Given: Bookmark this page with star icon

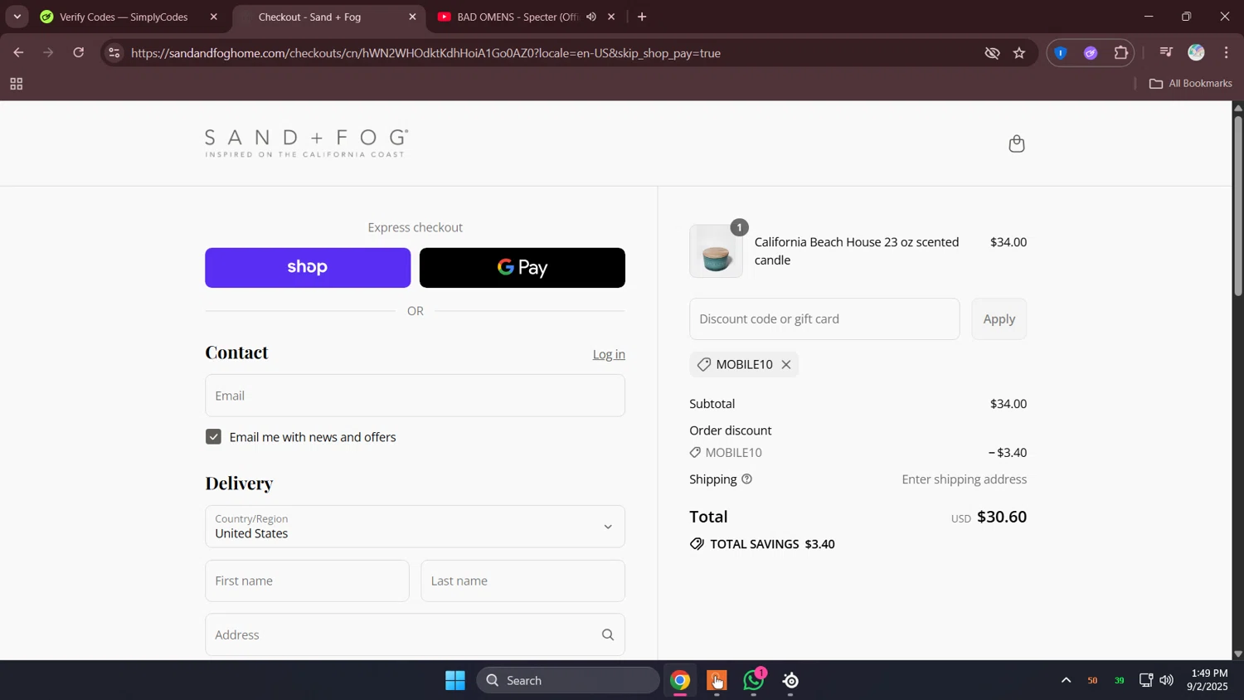Looking at the screenshot, I should (x=1019, y=53).
